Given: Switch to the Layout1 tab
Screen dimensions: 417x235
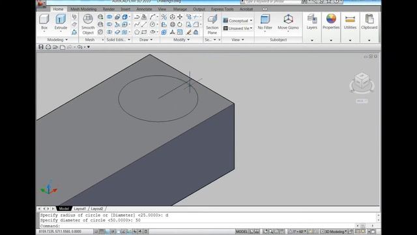Looking at the screenshot, I should point(79,209).
